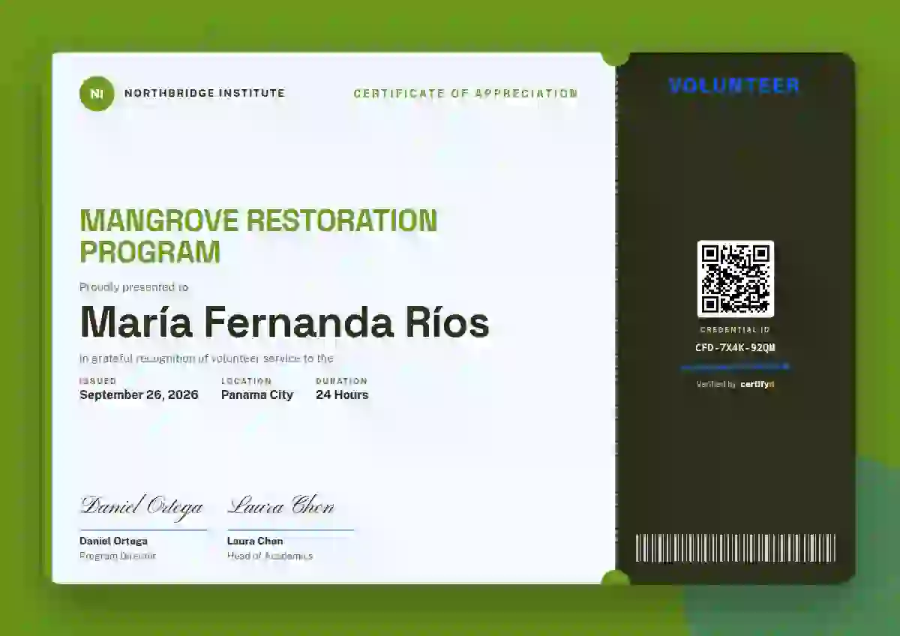Click the 'Panama City' value
This screenshot has width=900, height=636.
coord(257,395)
